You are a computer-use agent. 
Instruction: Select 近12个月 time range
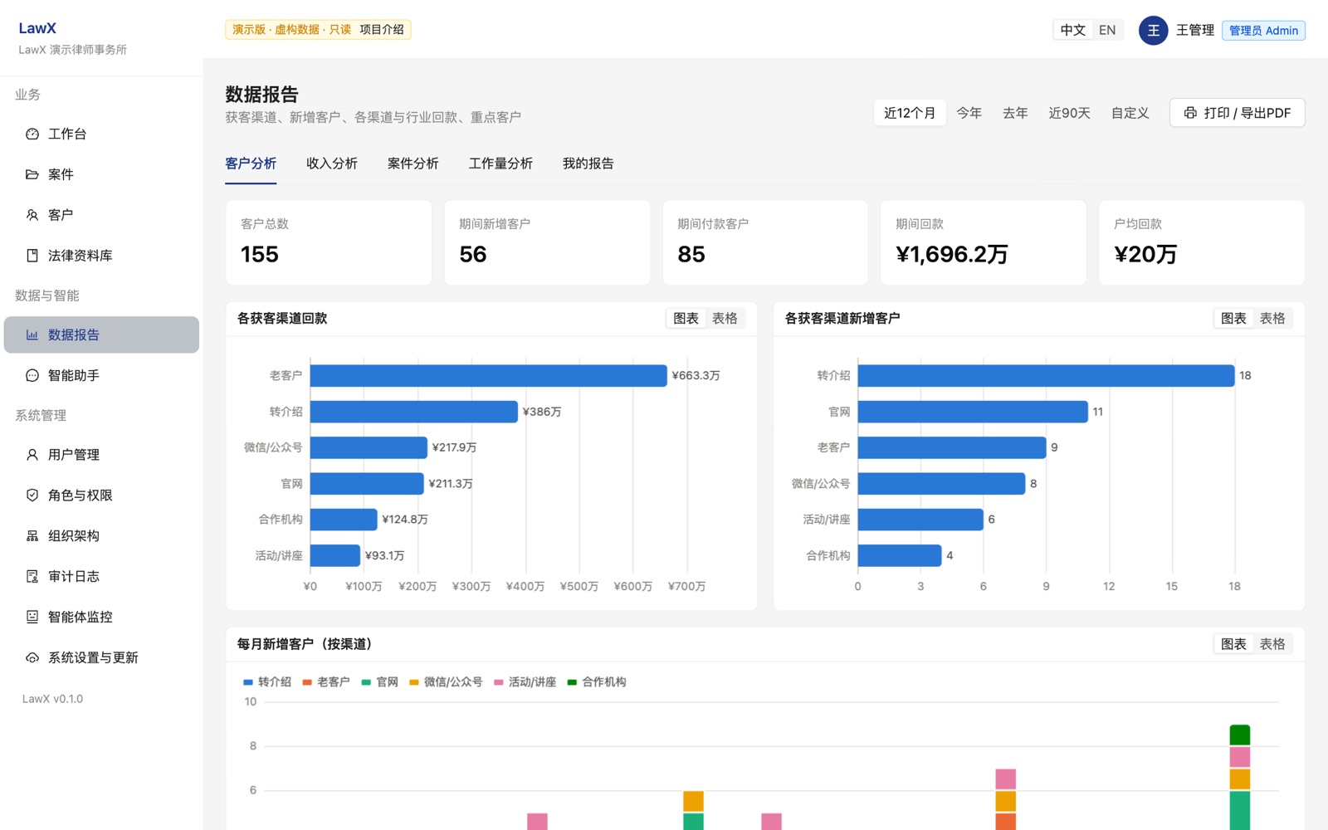(x=910, y=113)
